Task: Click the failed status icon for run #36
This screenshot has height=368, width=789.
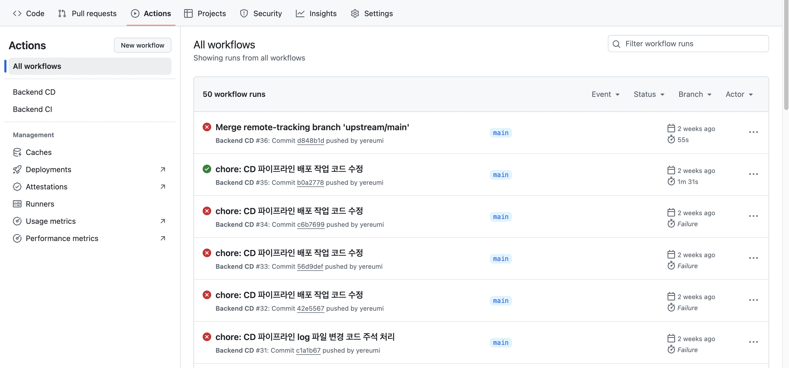Action: click(x=207, y=127)
